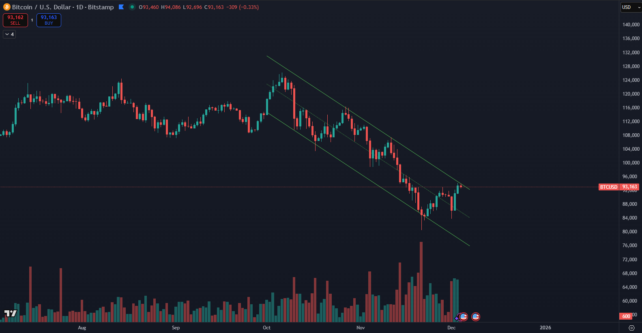This screenshot has width=642, height=333.
Task: Click the green market status dot
Action: click(132, 7)
